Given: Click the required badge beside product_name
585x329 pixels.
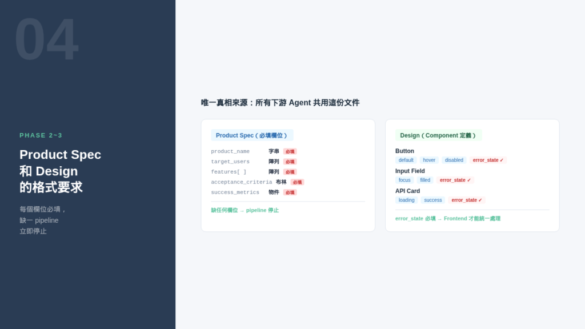Looking at the screenshot, I should 290,152.
